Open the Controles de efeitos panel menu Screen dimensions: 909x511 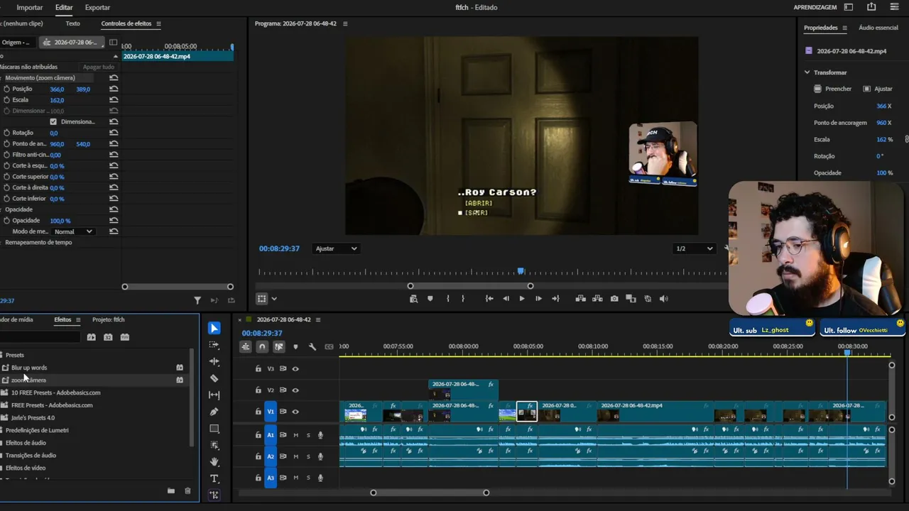(x=158, y=23)
